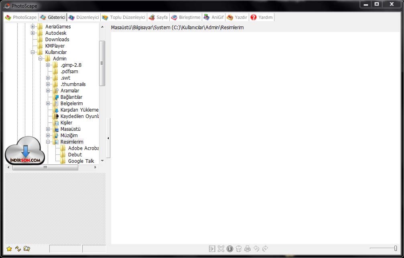This screenshot has width=404, height=258.
Task: Expand the Masaüstü folder node
Action: tap(48, 129)
